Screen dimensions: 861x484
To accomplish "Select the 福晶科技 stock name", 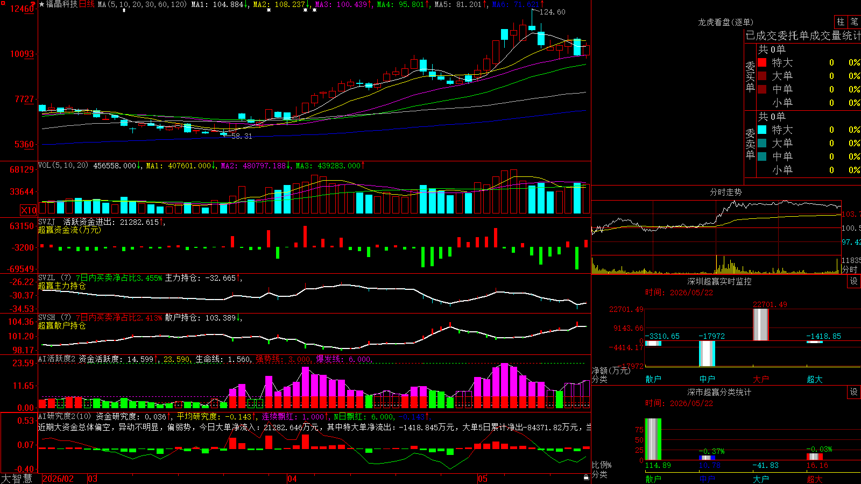I will (x=62, y=4).
